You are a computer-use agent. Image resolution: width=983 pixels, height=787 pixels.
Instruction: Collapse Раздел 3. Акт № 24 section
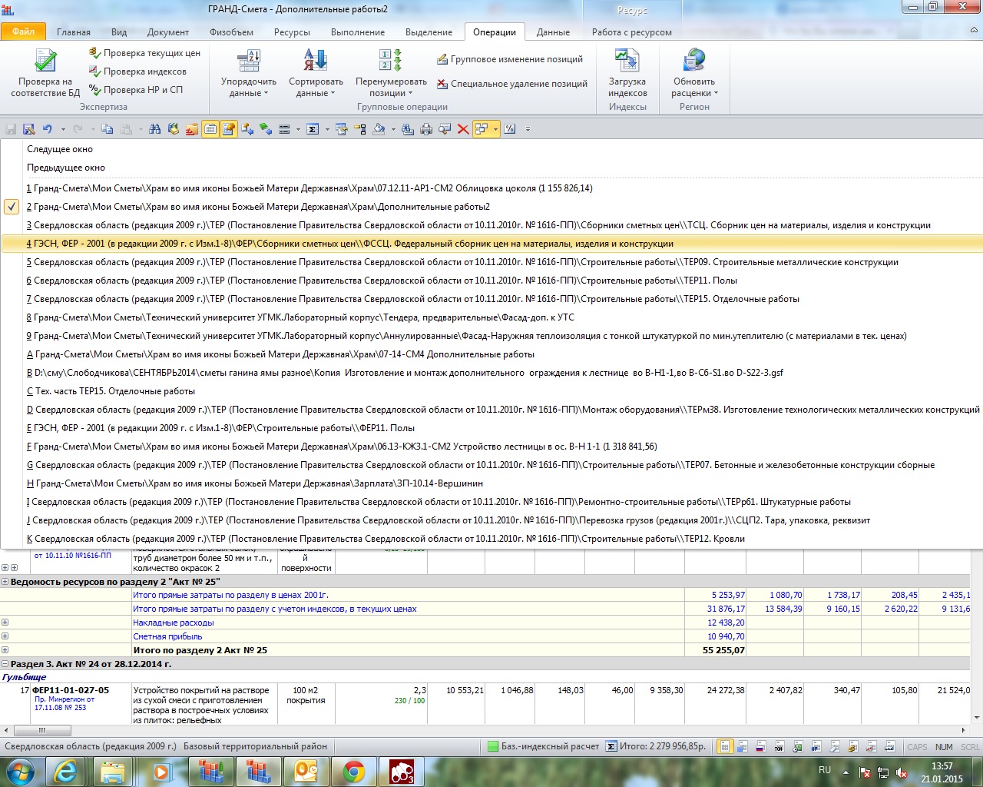(5, 664)
